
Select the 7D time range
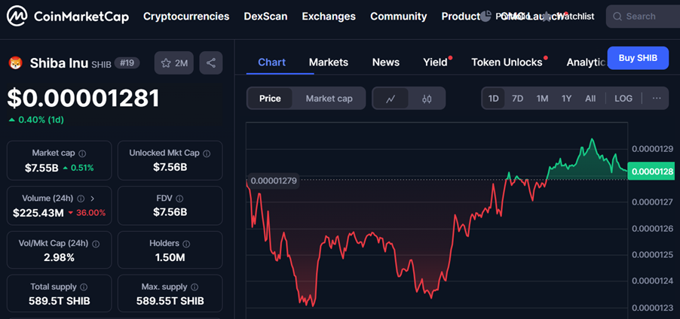tap(517, 99)
